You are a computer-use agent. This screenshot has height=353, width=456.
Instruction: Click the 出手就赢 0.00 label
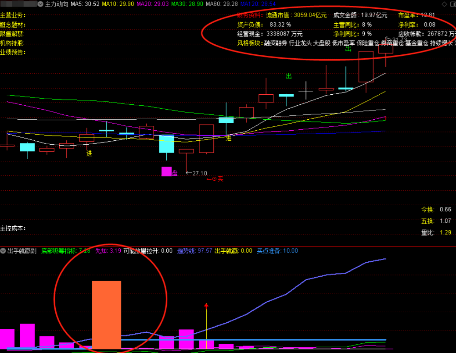tap(233, 251)
